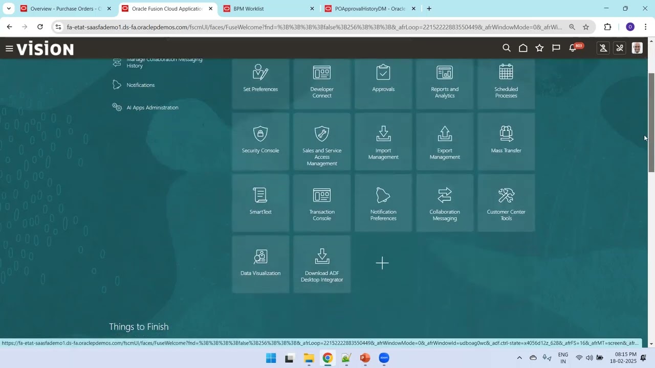This screenshot has height=368, width=655.
Task: Open the Windows Start menu
Action: coord(271,358)
